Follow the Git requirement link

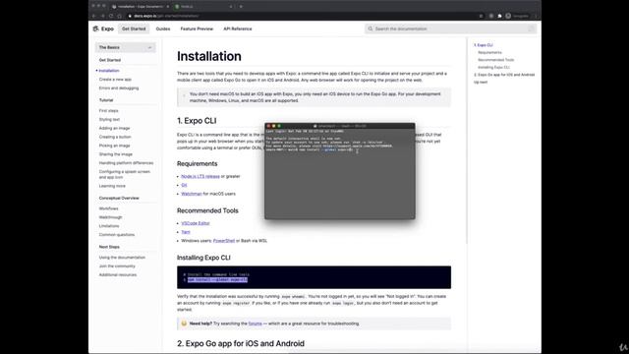click(184, 185)
